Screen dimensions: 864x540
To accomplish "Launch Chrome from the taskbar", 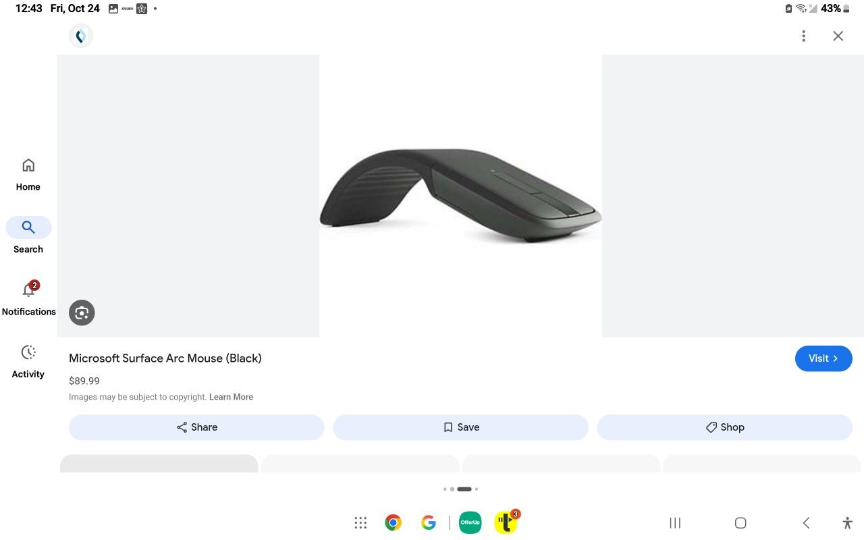I will pyautogui.click(x=394, y=522).
